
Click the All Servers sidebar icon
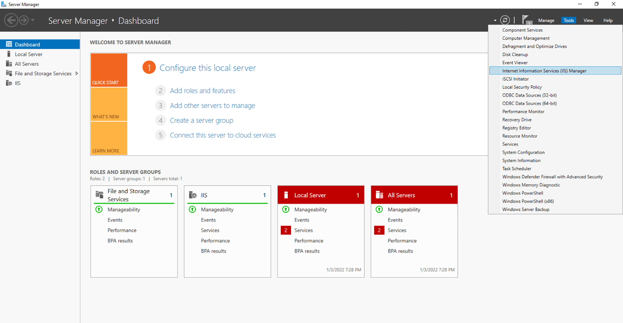[9, 64]
